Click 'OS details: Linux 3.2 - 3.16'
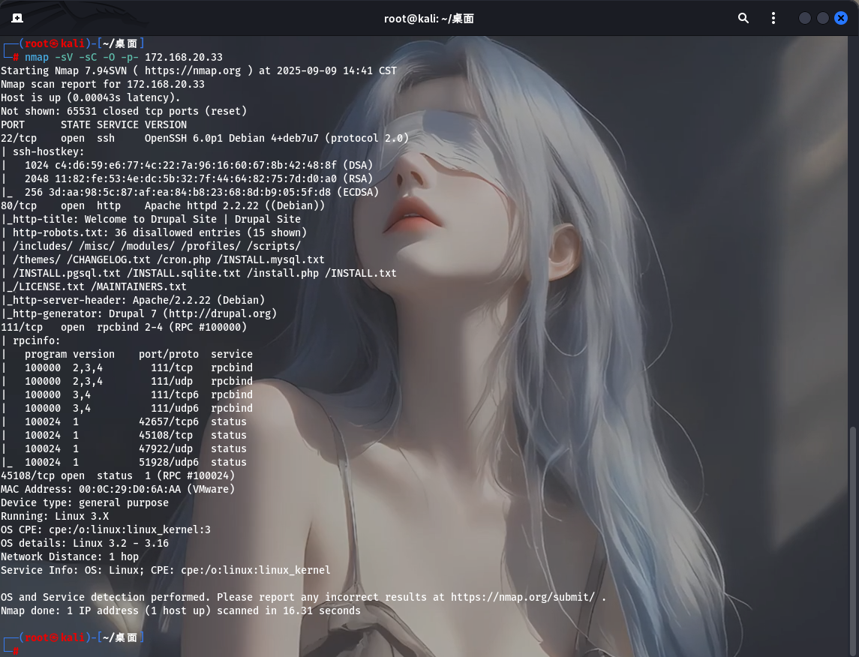The image size is (859, 657). pos(85,544)
